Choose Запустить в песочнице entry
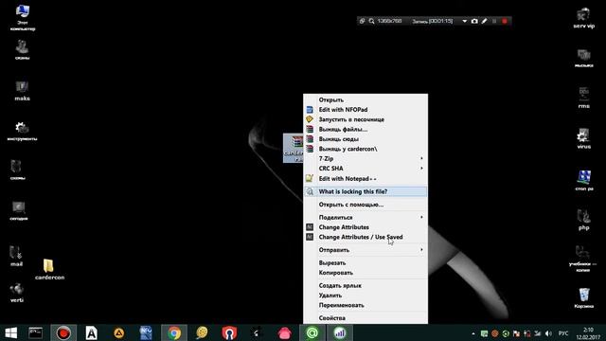 pyautogui.click(x=365, y=119)
